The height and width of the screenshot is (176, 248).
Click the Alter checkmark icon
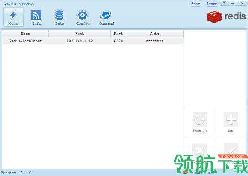[231, 150]
